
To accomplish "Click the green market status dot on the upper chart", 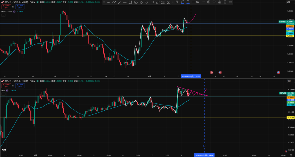I will (38, 2).
